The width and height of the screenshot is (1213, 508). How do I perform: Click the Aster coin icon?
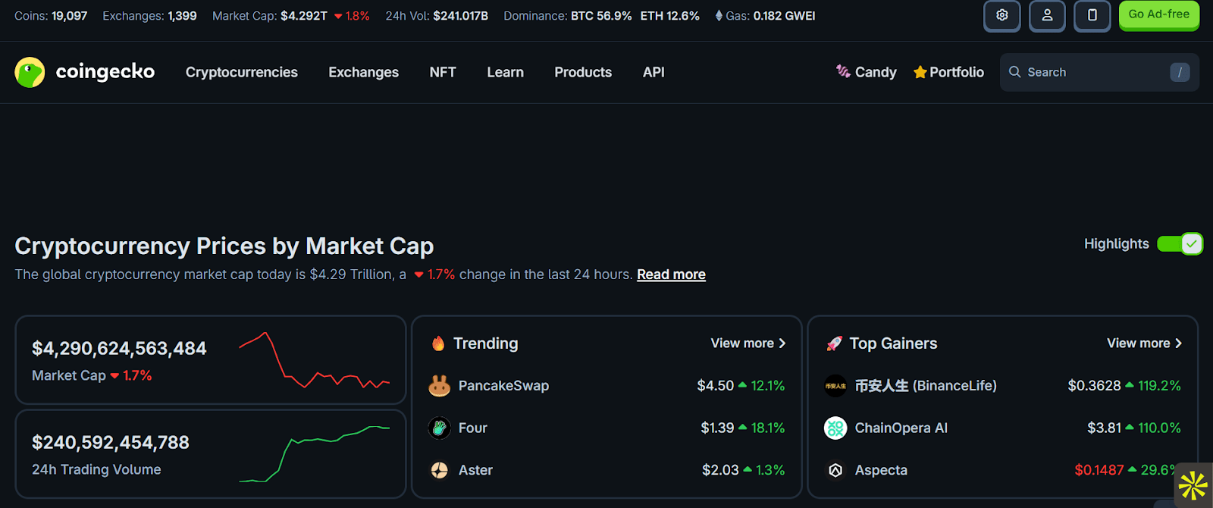coord(439,471)
